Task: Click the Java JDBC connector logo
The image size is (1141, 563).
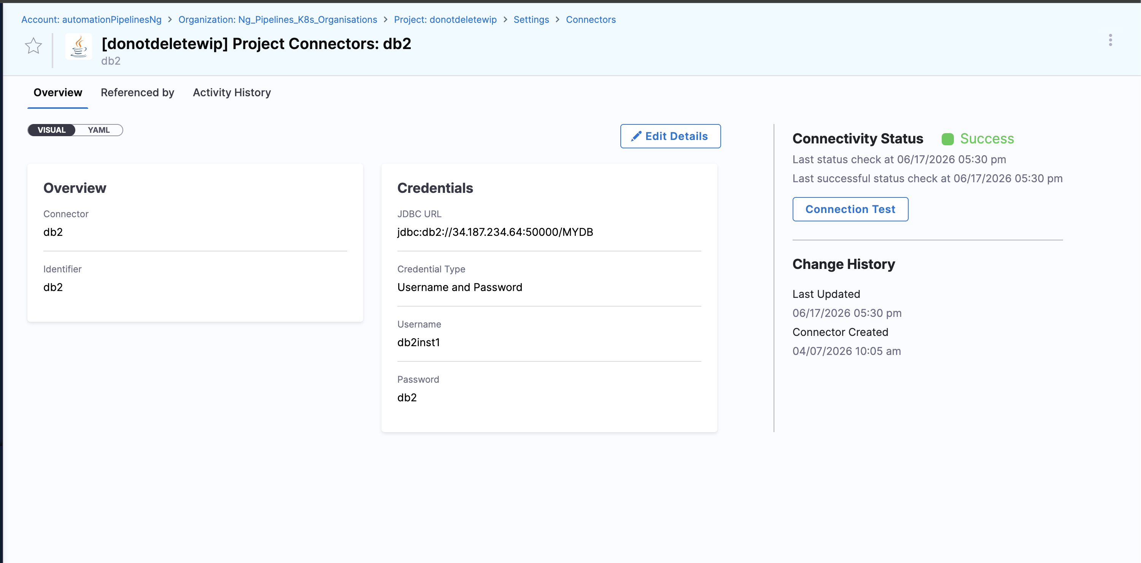Action: (79, 46)
